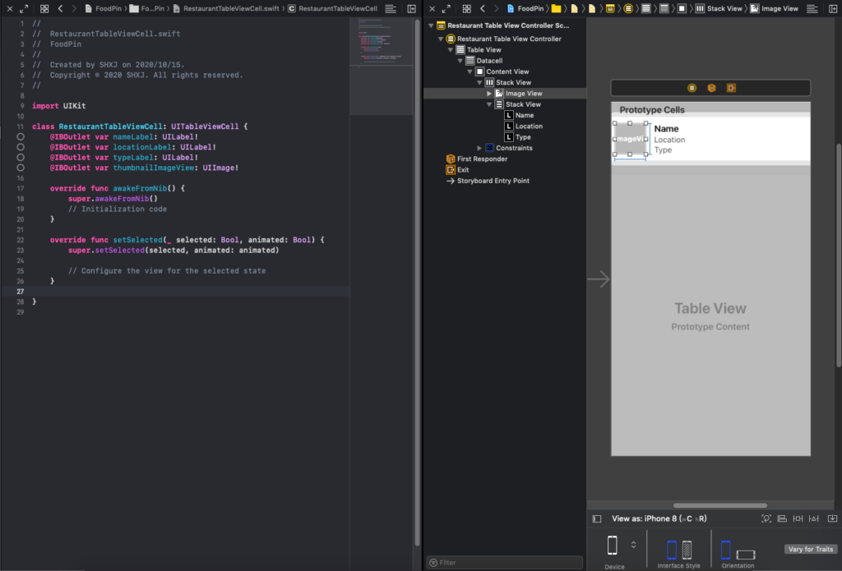The width and height of the screenshot is (842, 571).
Task: Click the Embed In icon
Action: point(833,518)
